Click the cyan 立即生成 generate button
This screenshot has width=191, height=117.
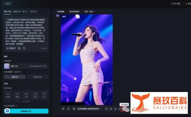[26, 111]
